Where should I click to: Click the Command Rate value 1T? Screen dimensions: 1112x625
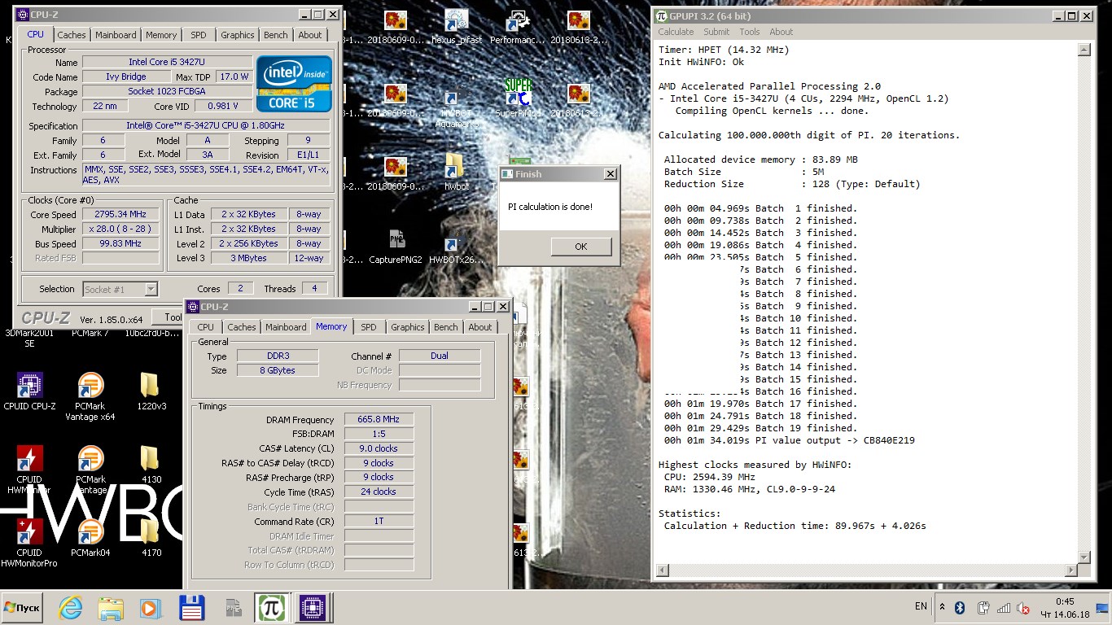[379, 522]
